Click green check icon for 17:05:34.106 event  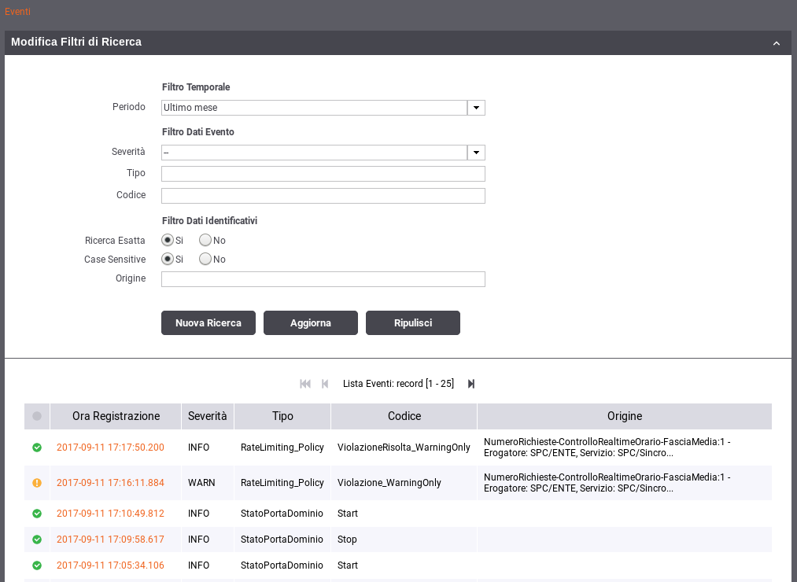(x=37, y=565)
